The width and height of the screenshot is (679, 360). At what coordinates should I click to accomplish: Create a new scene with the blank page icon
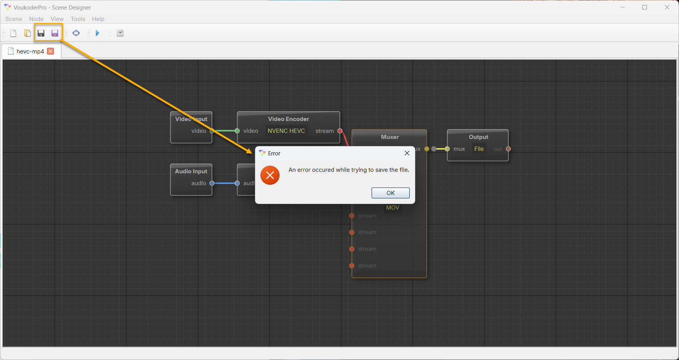[13, 33]
